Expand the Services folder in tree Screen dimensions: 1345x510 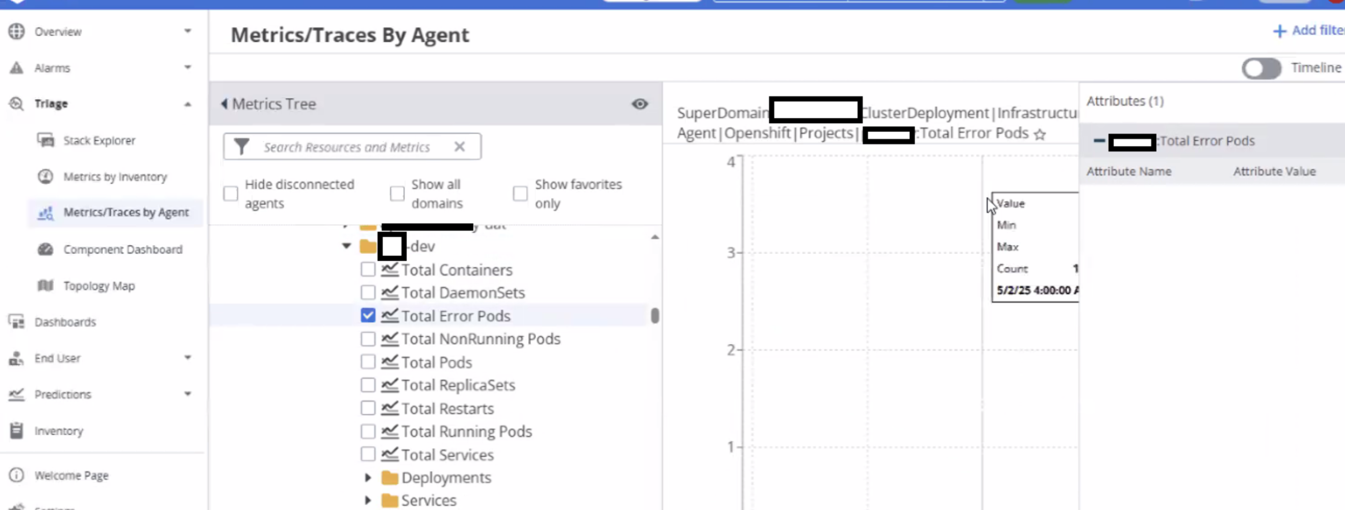368,501
